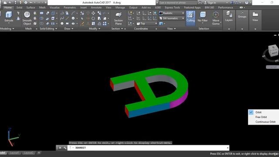Viewport: 279px width, 157px height.
Task: Expand the Draw panel
Action: [x=69, y=28]
